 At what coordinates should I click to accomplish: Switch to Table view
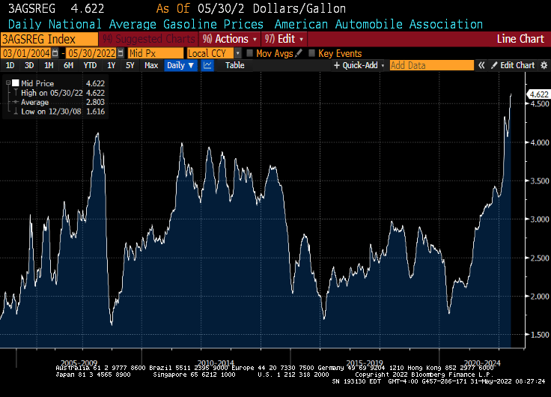coord(234,65)
